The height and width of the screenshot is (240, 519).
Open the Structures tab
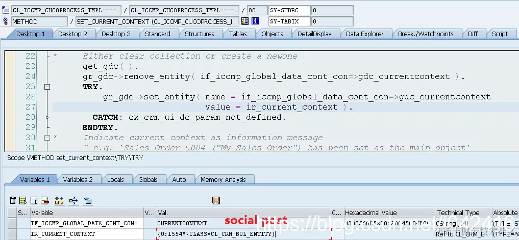pos(199,34)
